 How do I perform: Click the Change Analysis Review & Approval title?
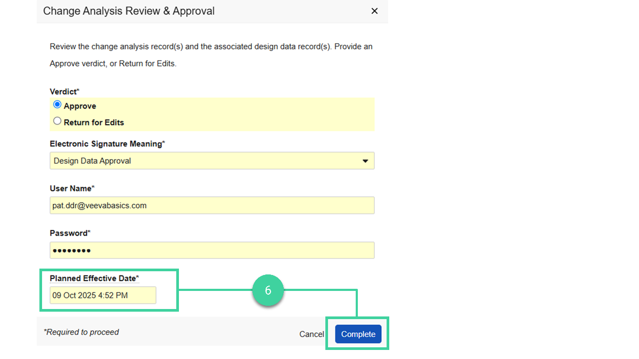(x=128, y=11)
